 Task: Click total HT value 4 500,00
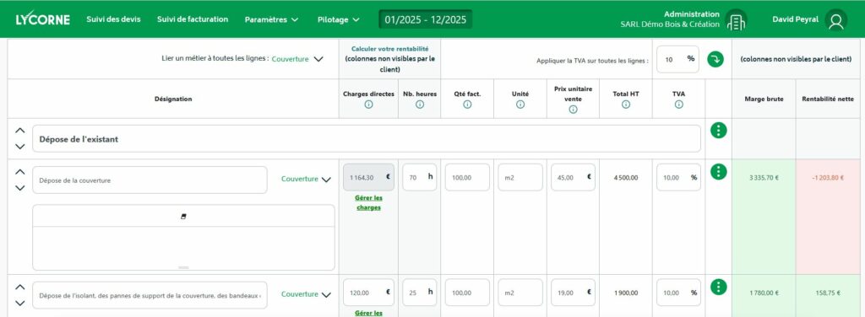coord(626,178)
